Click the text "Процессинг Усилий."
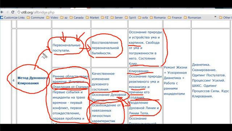 tap(208, 80)
